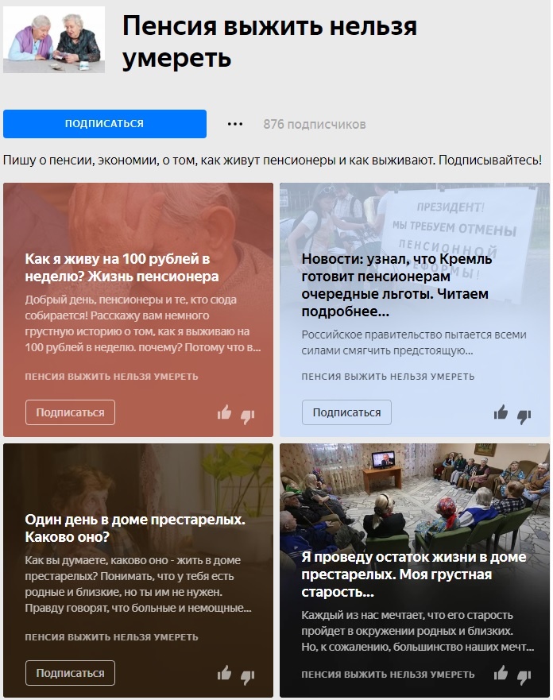This screenshot has width=553, height=700.
Task: Like the 'Я проведу остаток жизни' card
Action: (x=501, y=673)
